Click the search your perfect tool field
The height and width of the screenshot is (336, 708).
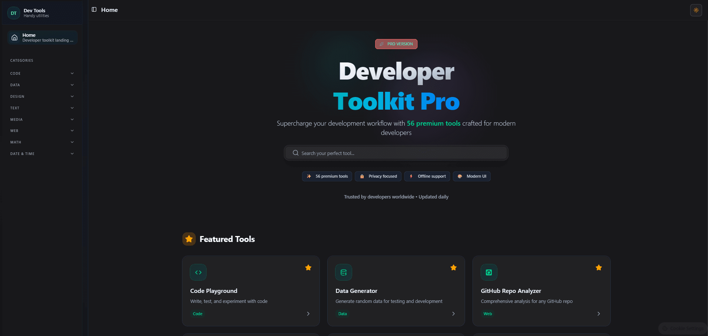(x=396, y=153)
